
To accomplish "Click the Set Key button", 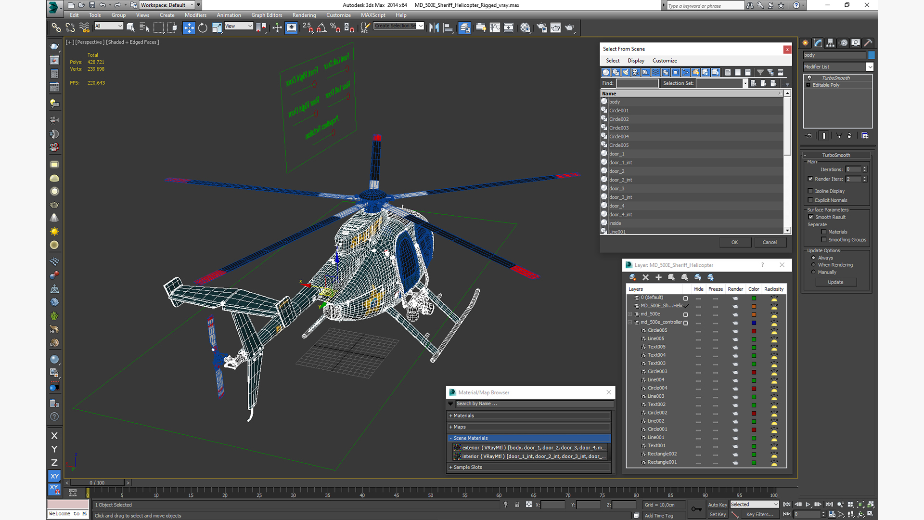I will [x=718, y=515].
